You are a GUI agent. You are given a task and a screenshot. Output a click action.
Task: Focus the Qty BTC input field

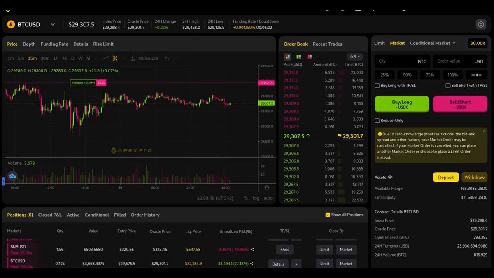pyautogui.click(x=403, y=61)
